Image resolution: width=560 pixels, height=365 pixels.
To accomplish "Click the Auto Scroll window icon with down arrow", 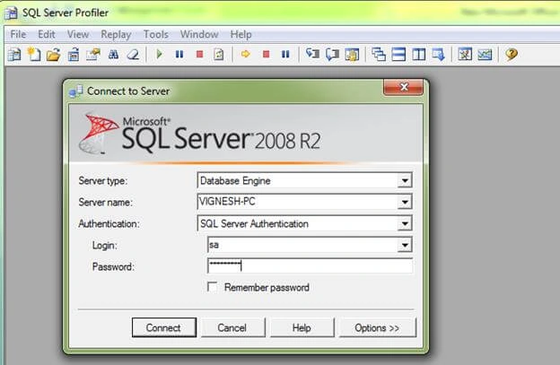I will (439, 55).
